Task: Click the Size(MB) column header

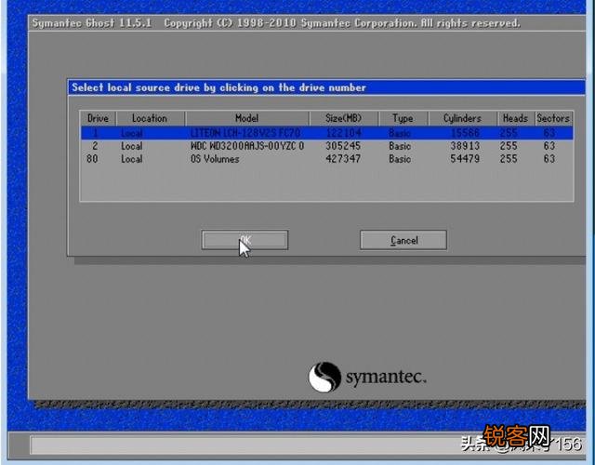Action: point(344,118)
